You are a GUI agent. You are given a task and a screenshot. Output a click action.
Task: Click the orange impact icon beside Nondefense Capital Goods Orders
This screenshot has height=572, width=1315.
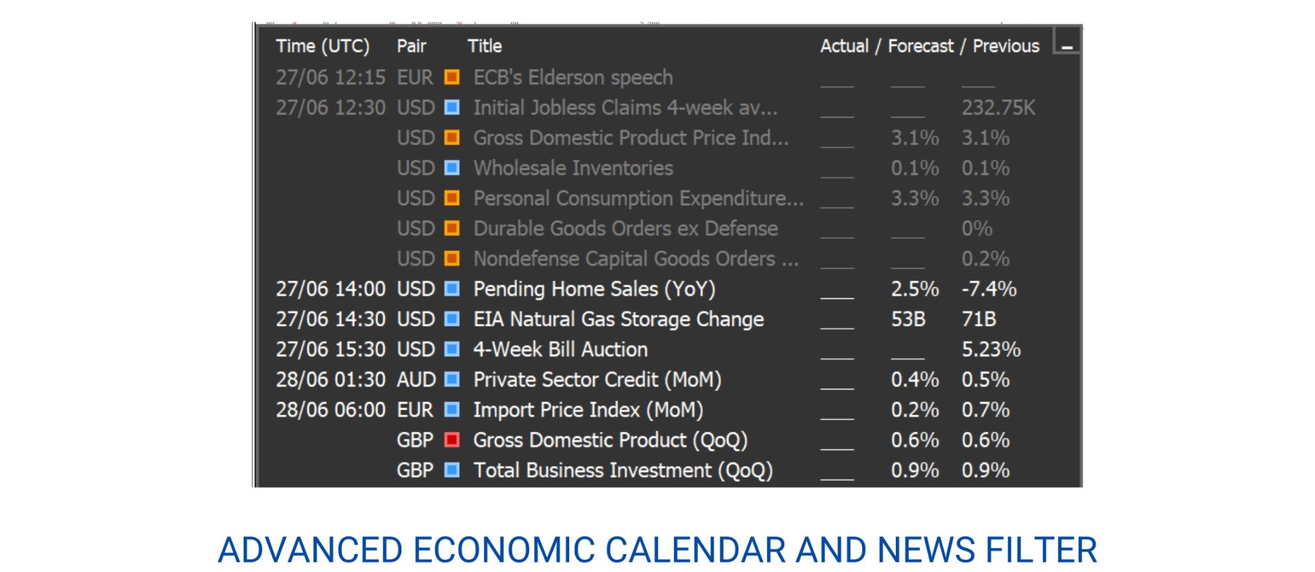tap(453, 259)
